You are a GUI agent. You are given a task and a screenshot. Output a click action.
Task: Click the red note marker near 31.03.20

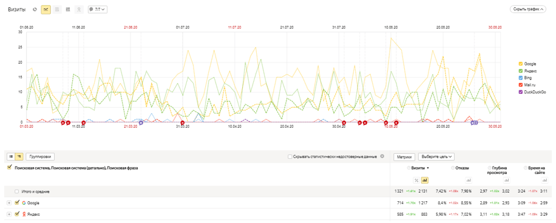coord(182,122)
